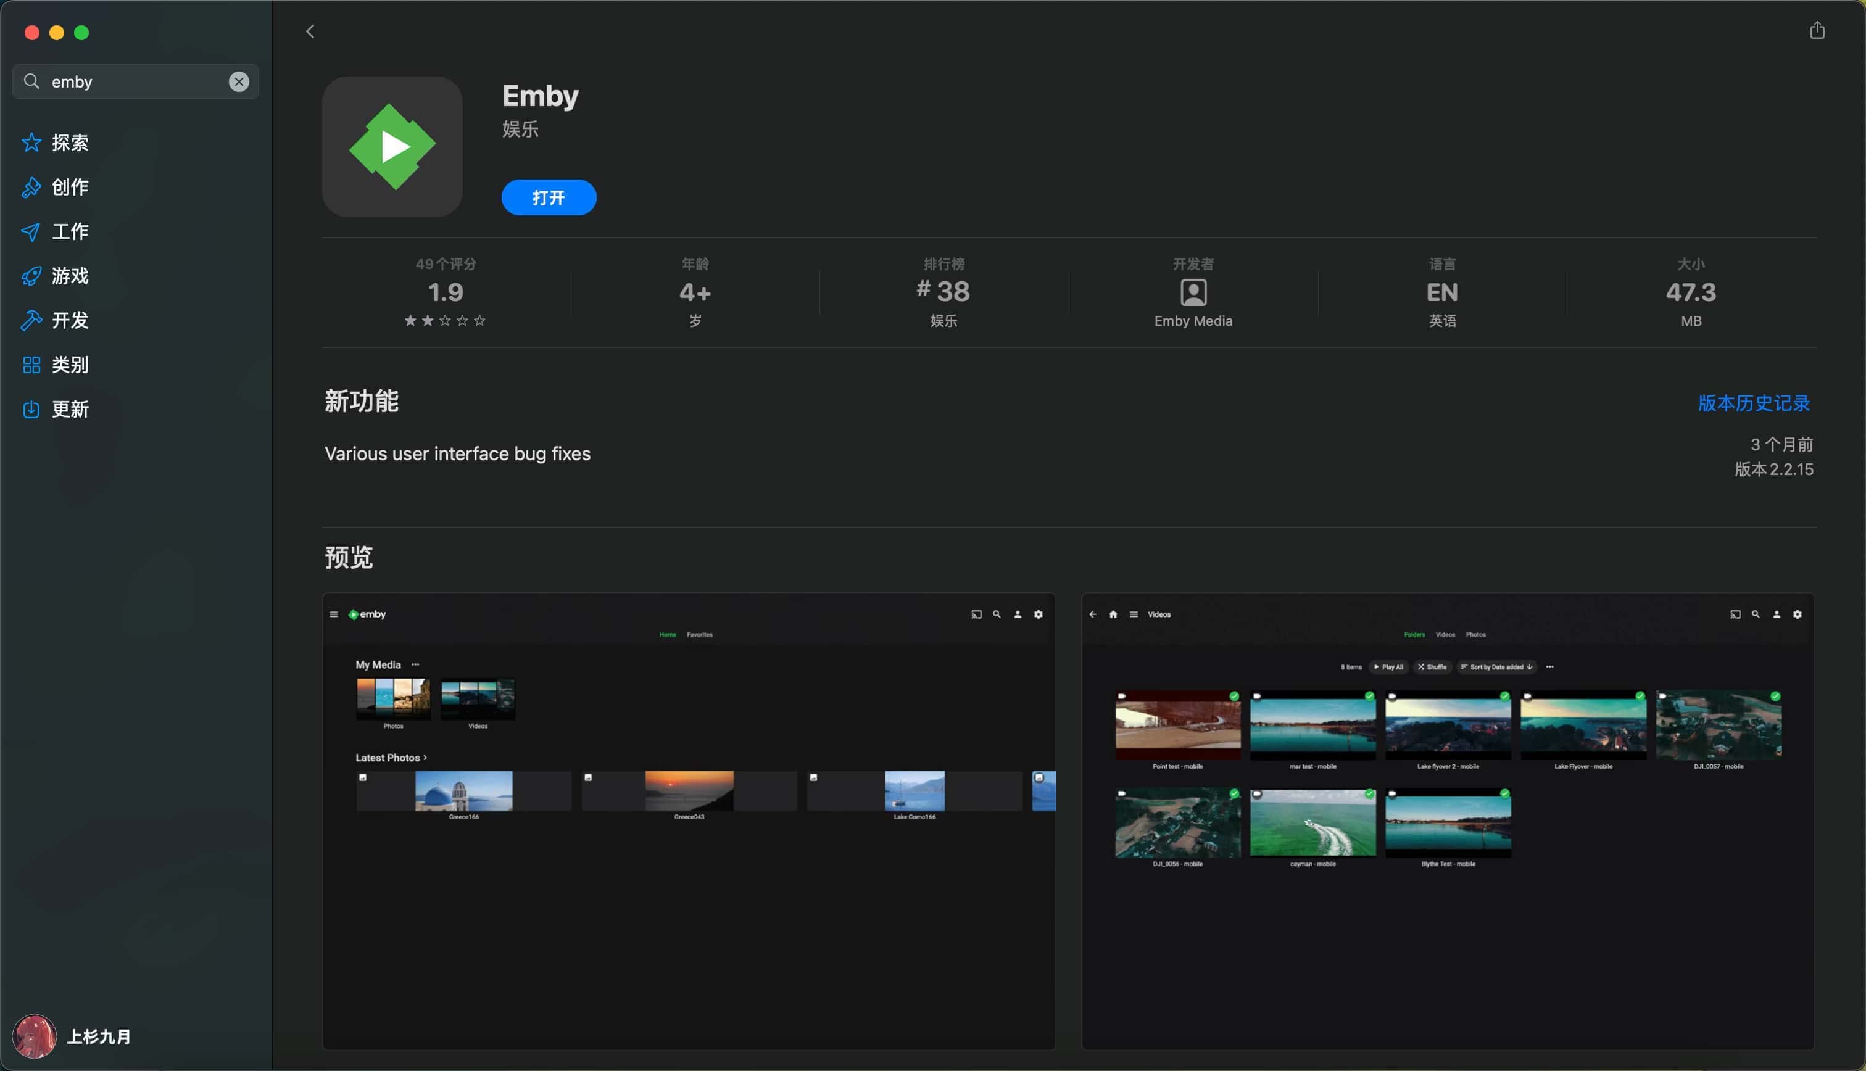
Task: Click the 上杉九月 account avatar
Action: (x=35, y=1036)
